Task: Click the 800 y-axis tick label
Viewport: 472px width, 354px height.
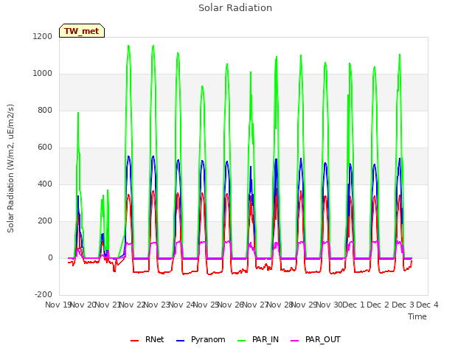Action: [45, 110]
